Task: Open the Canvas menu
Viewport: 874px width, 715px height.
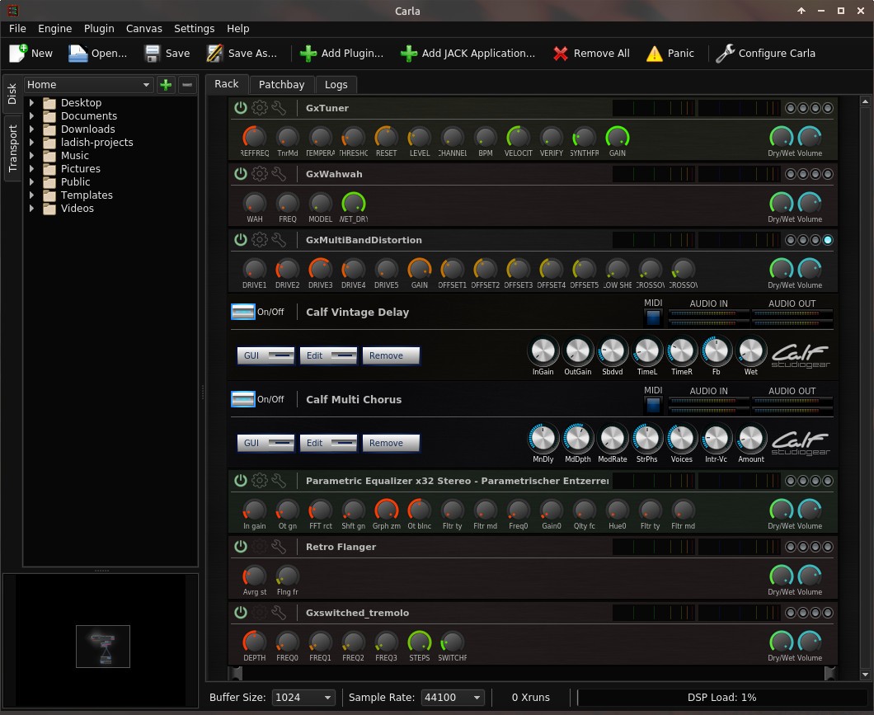Action: pos(143,28)
